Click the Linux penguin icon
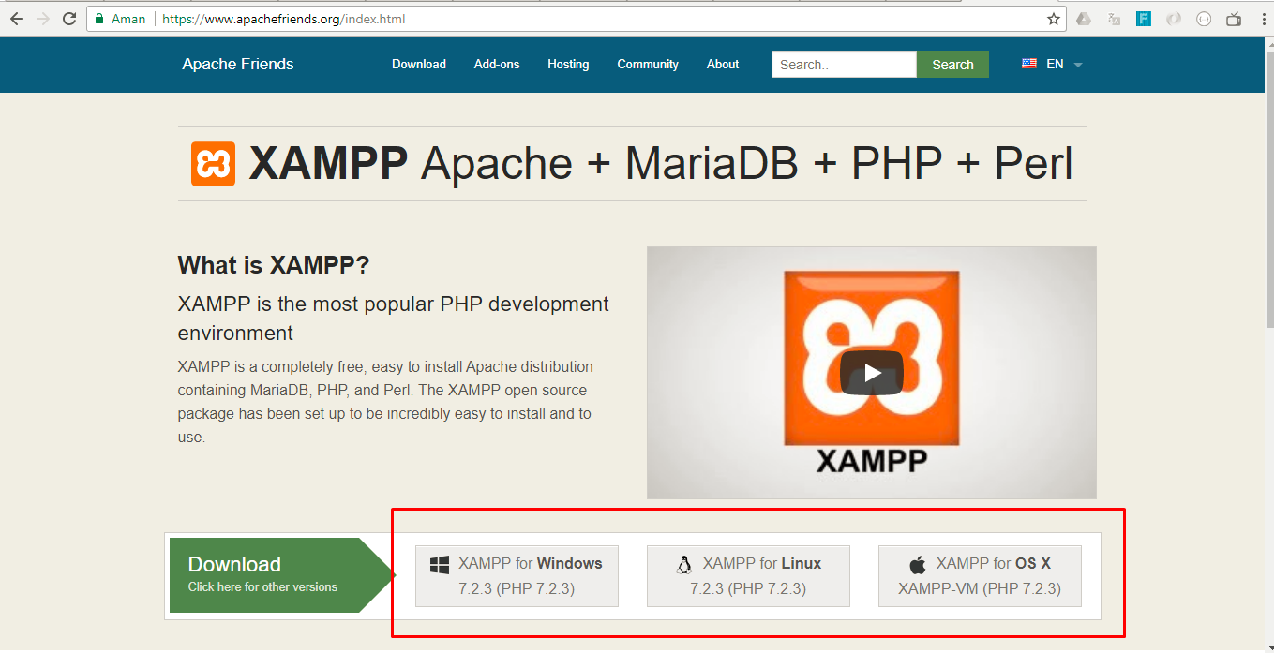The image size is (1274, 653). point(684,564)
